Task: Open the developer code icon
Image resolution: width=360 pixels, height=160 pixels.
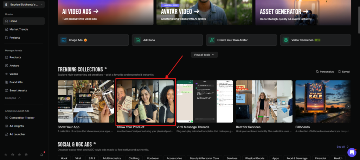Action: [19, 154]
